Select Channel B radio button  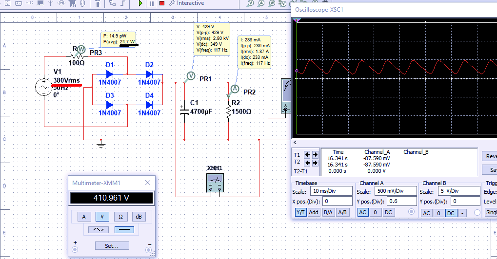tap(477, 213)
